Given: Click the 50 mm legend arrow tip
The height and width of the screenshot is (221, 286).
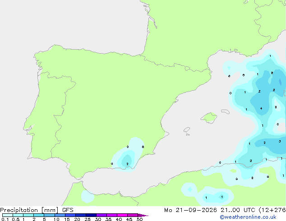Looking at the screenshot, I should click(143, 215).
